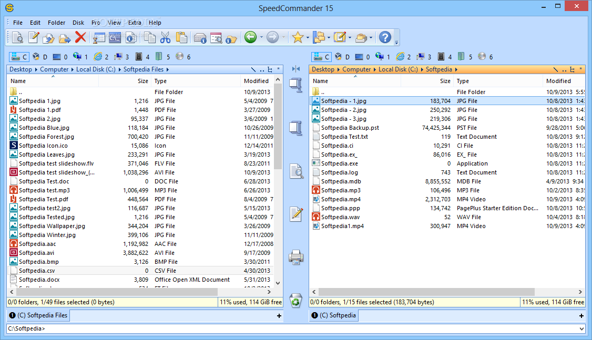The height and width of the screenshot is (340, 592).
Task: Click Local Disk (C:) in left path
Action: click(x=96, y=69)
